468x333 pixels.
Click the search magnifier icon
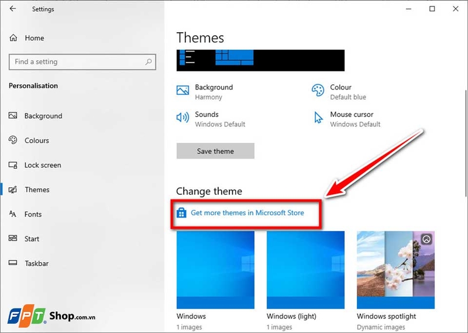pyautogui.click(x=149, y=62)
